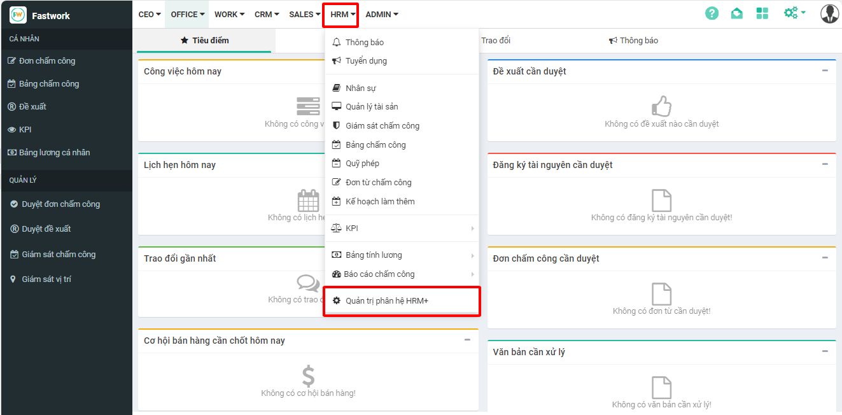Image resolution: width=842 pixels, height=415 pixels.
Task: Expand the KPI submenu in HRM menu
Action: coord(402,229)
